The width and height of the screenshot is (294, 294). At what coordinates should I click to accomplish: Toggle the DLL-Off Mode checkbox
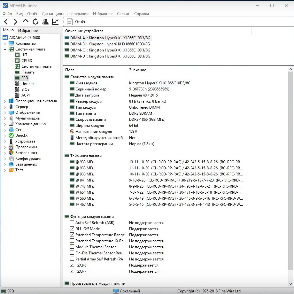pyautogui.click(x=72, y=228)
